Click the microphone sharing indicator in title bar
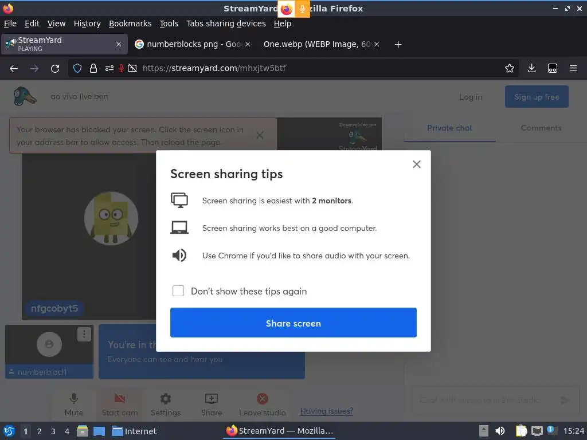Viewport: 587px width, 440px height. pos(302,9)
